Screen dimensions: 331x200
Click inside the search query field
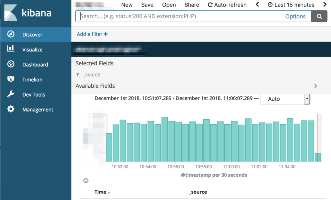pyautogui.click(x=178, y=16)
